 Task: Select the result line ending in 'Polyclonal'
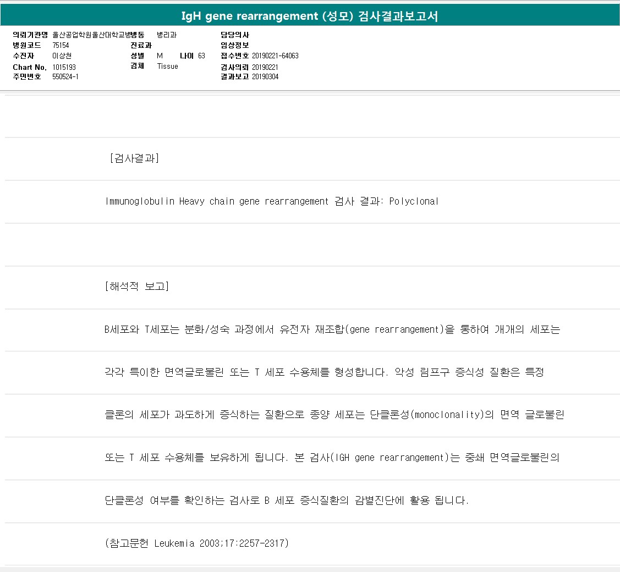pyautogui.click(x=272, y=201)
